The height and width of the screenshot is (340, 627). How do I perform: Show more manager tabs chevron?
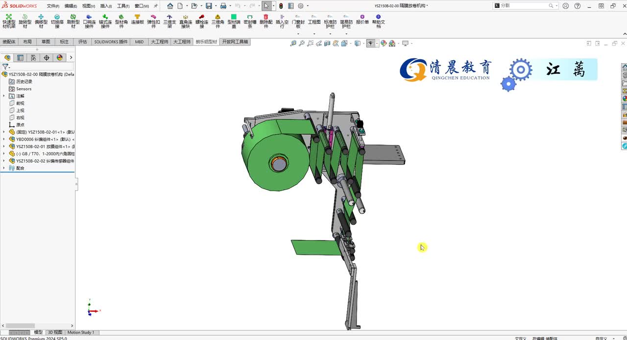click(71, 57)
